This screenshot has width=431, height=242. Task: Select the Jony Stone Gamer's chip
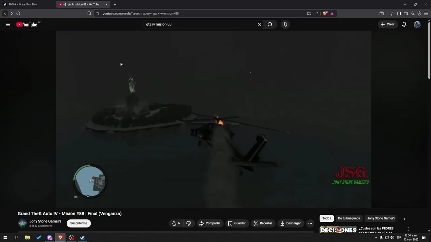point(381,218)
